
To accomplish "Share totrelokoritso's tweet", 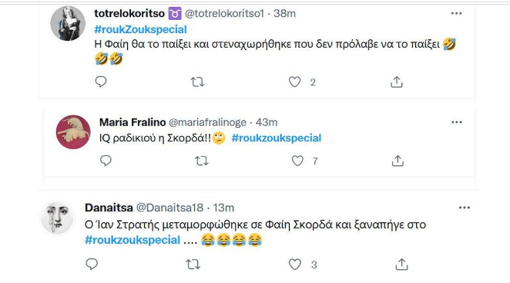I will pyautogui.click(x=397, y=82).
